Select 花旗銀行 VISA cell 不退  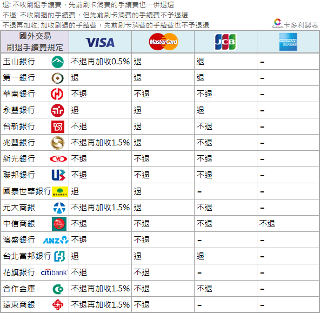click(x=100, y=272)
